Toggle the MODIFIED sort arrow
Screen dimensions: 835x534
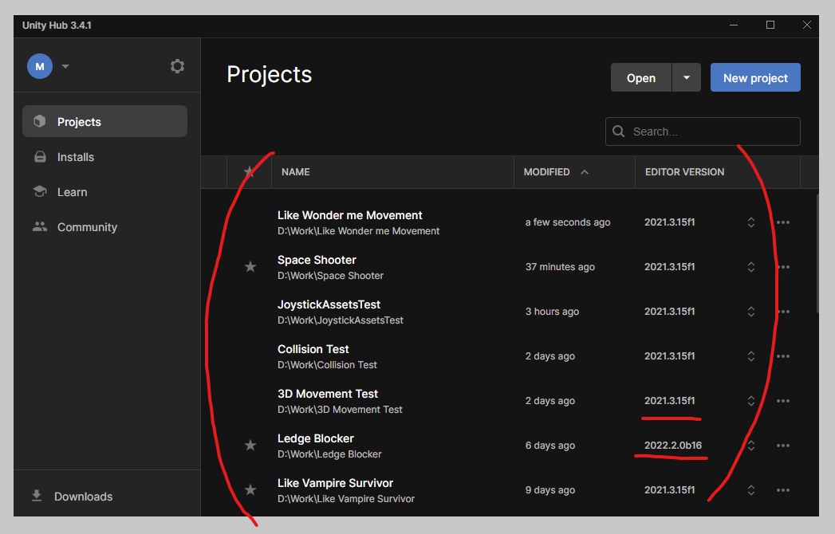(x=584, y=172)
